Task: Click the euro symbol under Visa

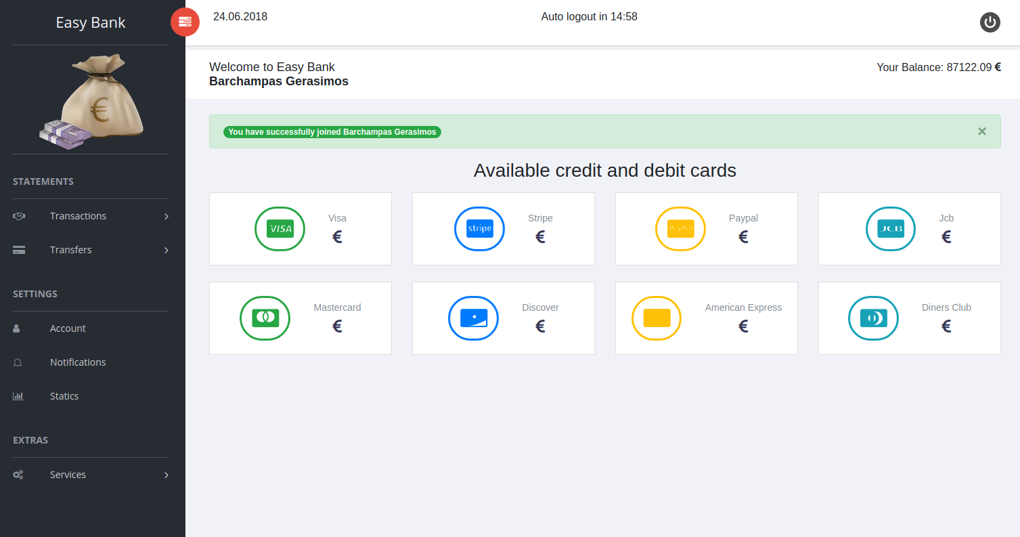Action: (x=337, y=237)
